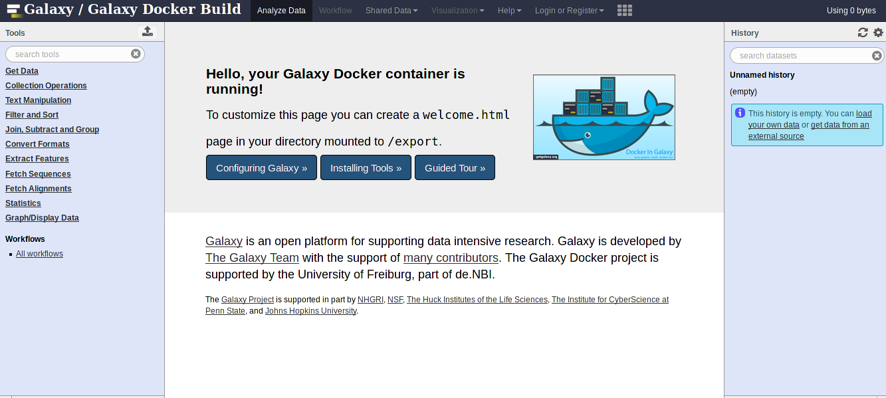Switch to the Analyze Data tab
This screenshot has height=398, width=886.
pos(280,10)
